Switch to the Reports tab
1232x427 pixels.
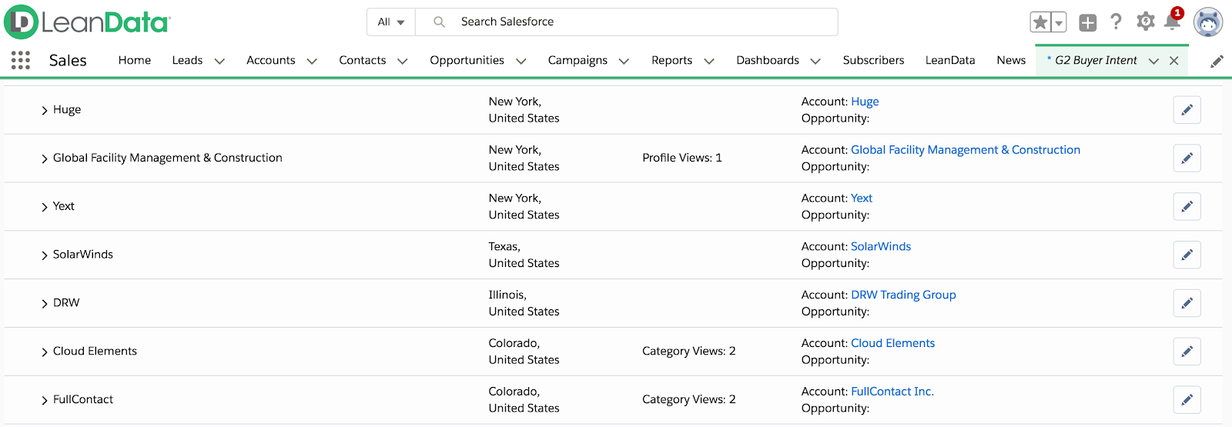tap(671, 60)
